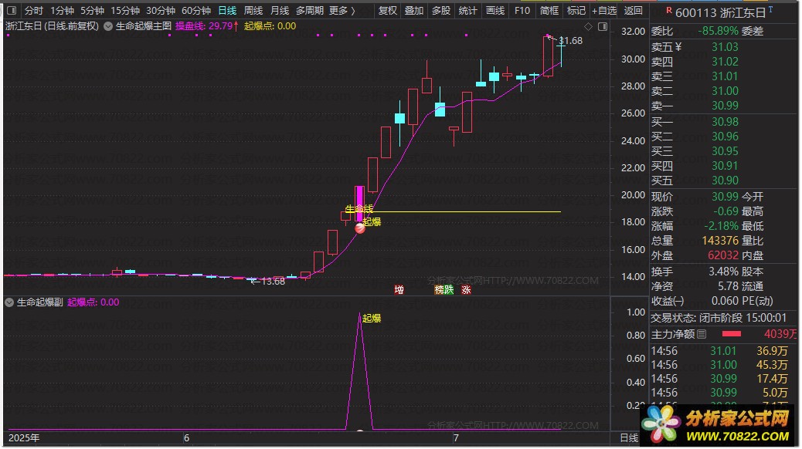Click the 总量 value 143376
The image size is (802, 449).
[720, 241]
